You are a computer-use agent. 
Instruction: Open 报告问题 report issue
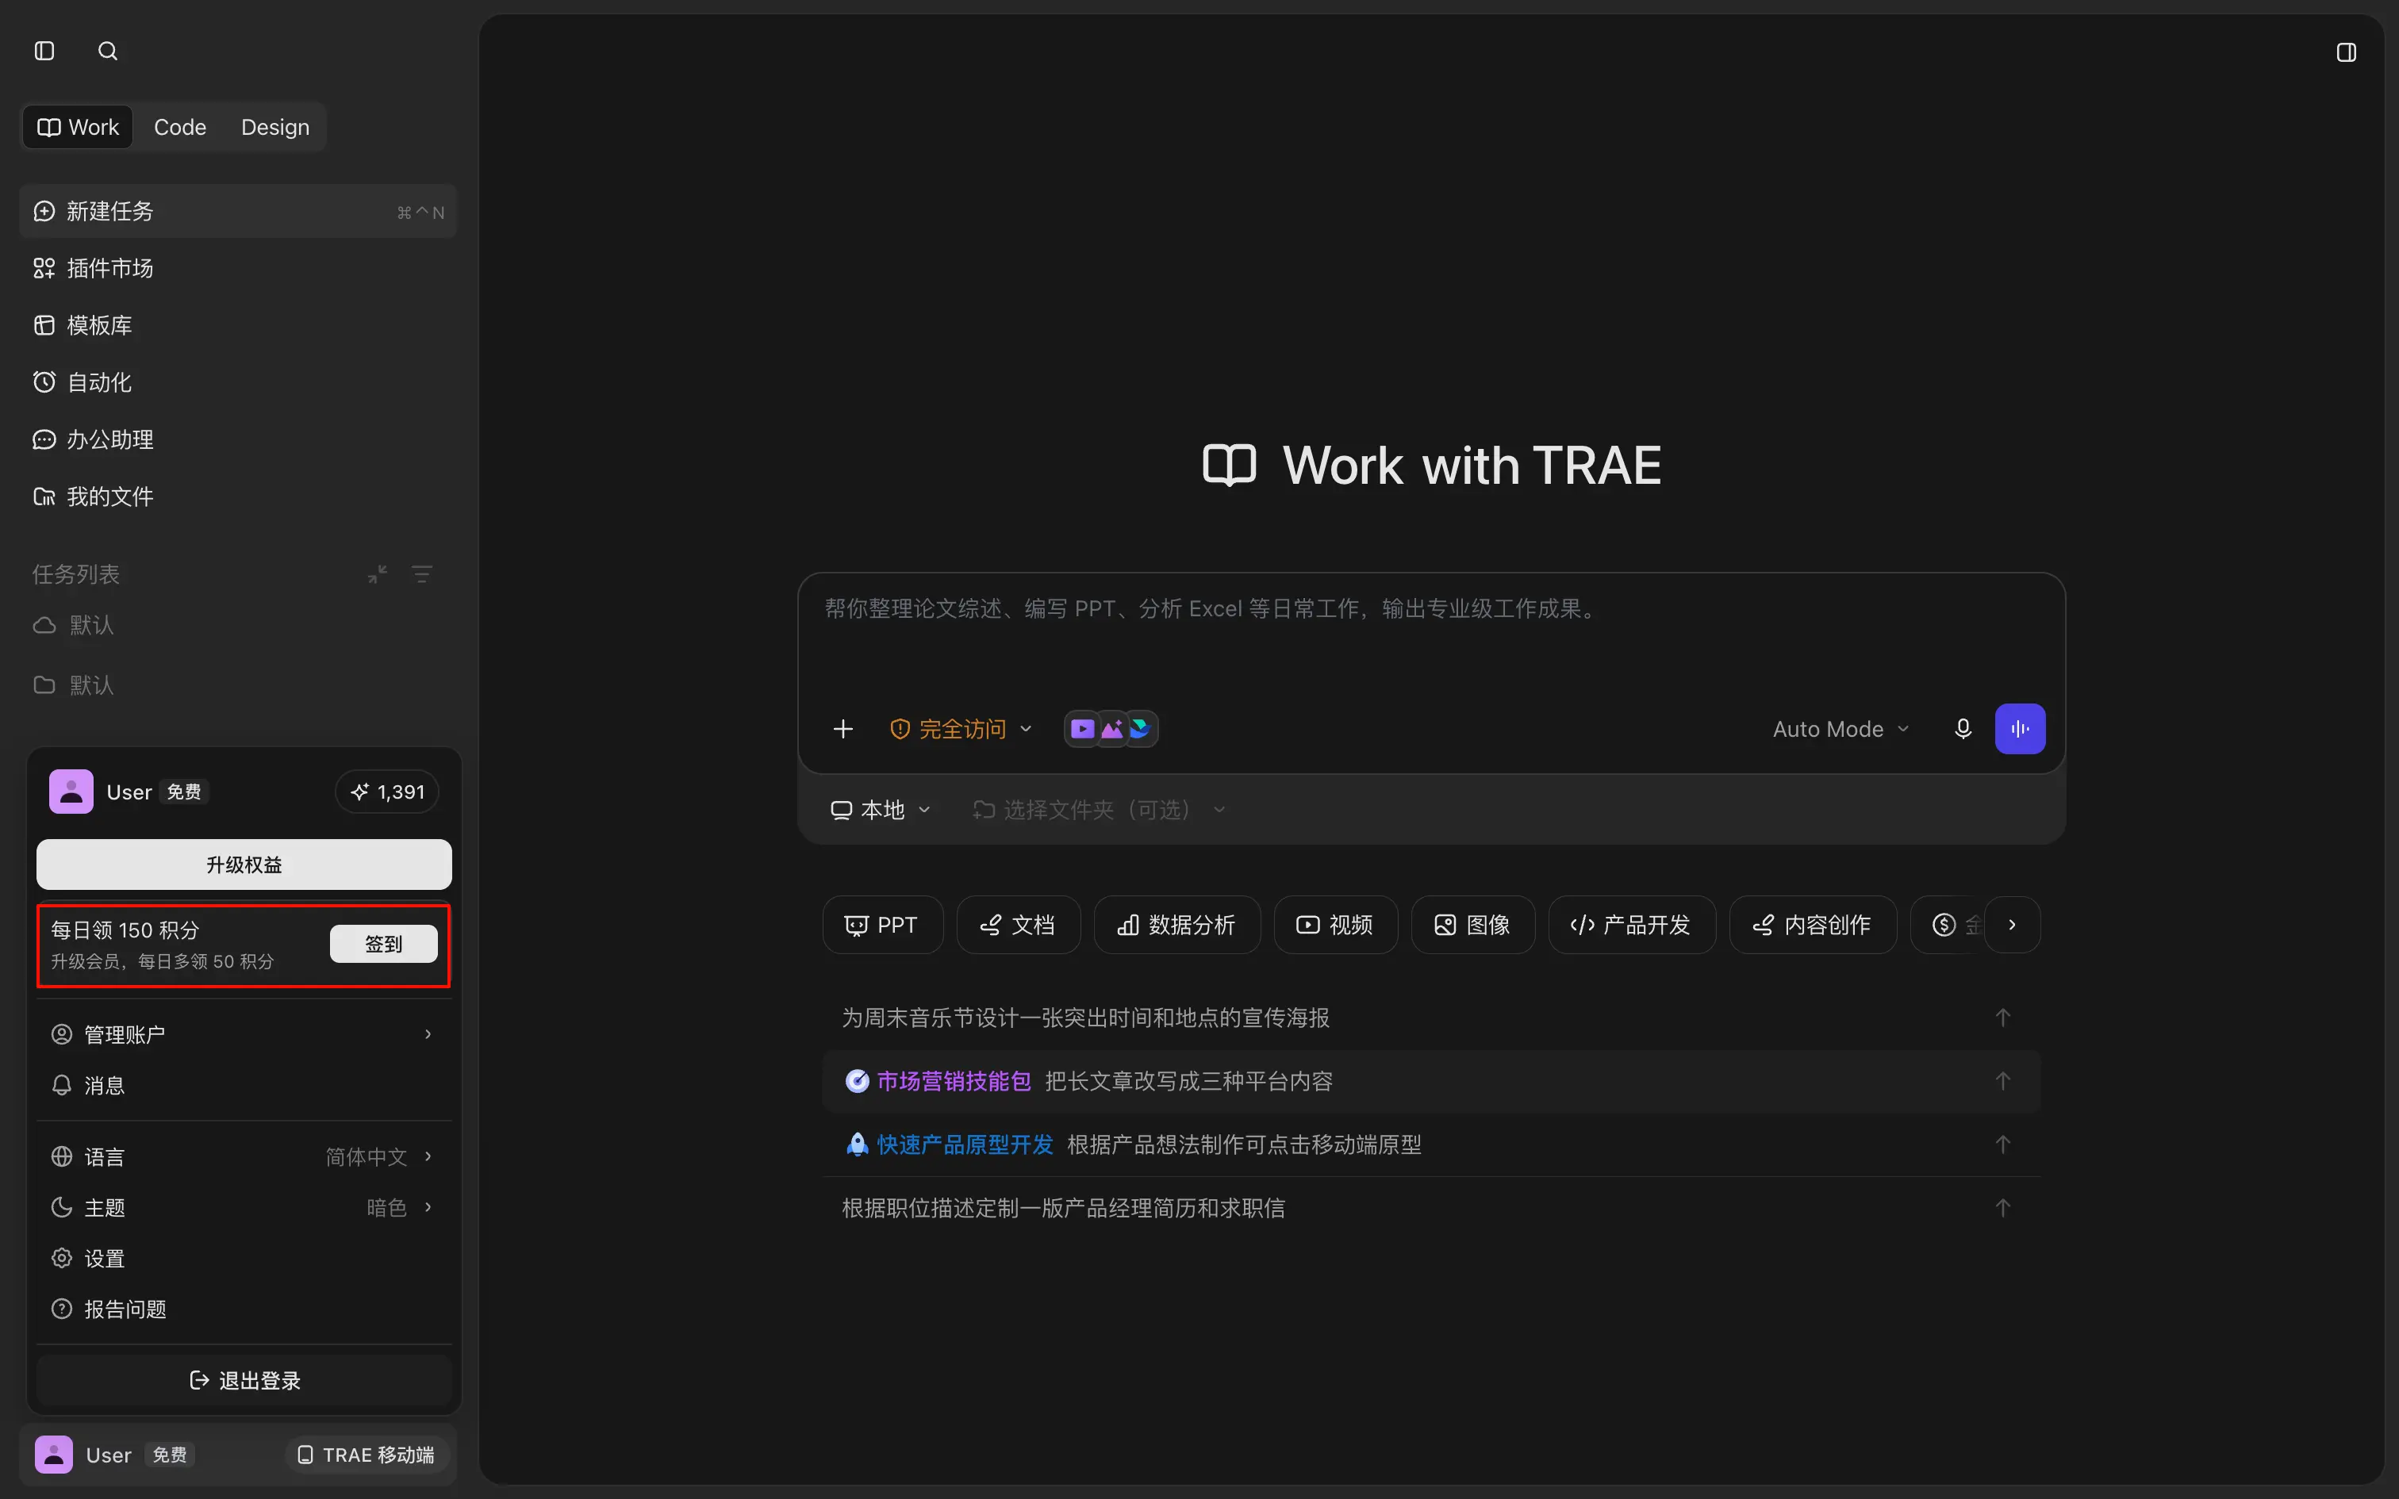point(244,1309)
